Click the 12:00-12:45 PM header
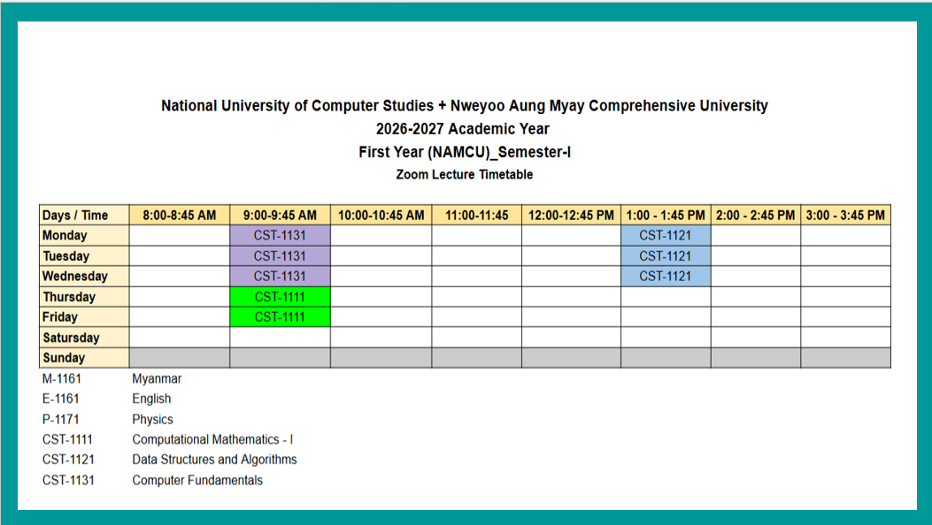Image resolution: width=932 pixels, height=525 pixels. (x=571, y=216)
